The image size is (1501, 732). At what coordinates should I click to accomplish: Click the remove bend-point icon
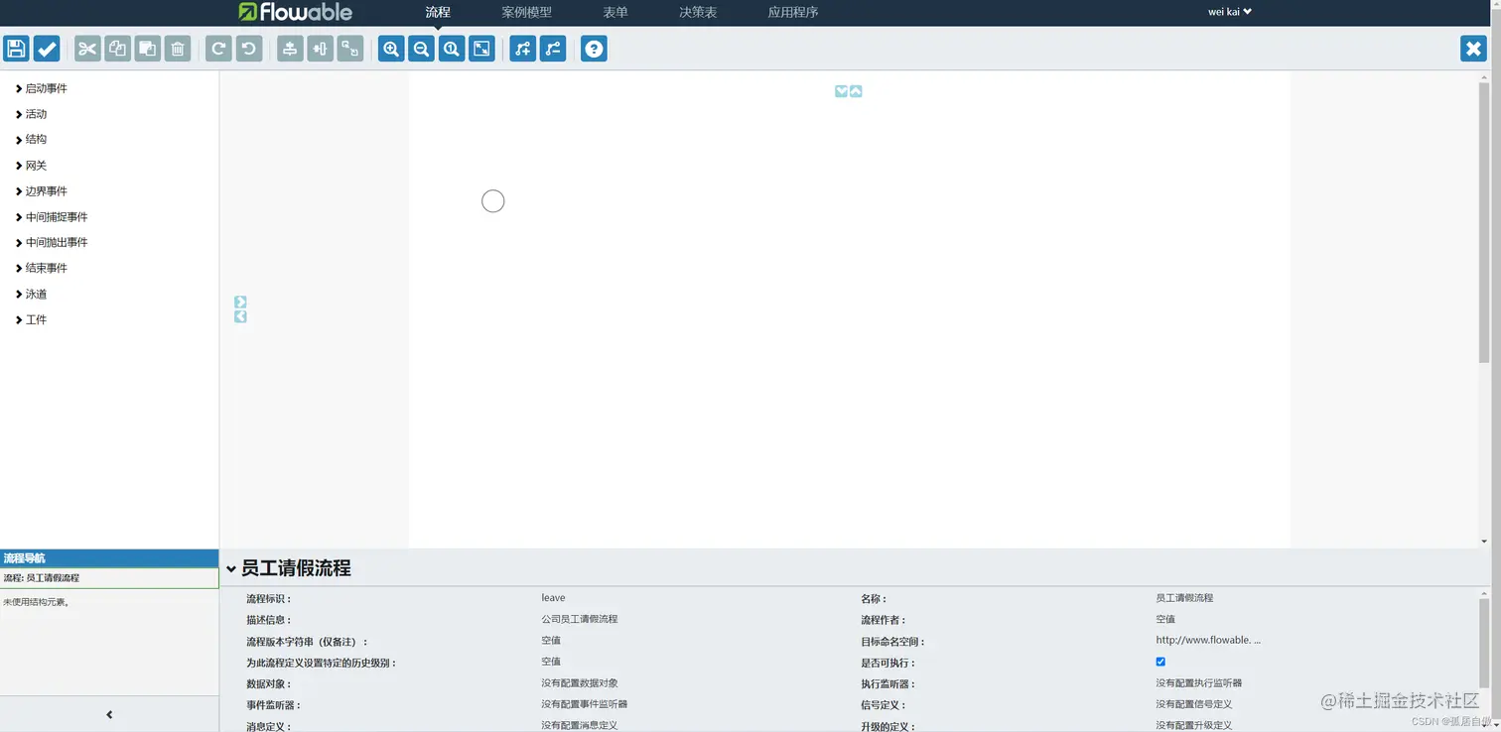[x=553, y=49]
